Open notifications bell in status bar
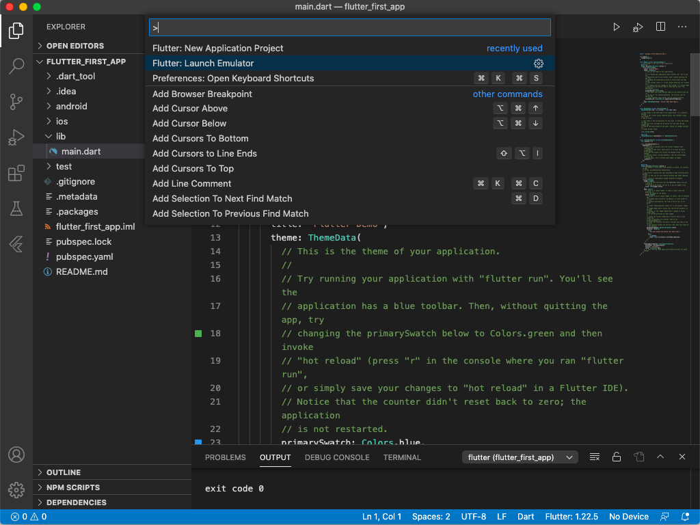The image size is (700, 525). click(685, 517)
